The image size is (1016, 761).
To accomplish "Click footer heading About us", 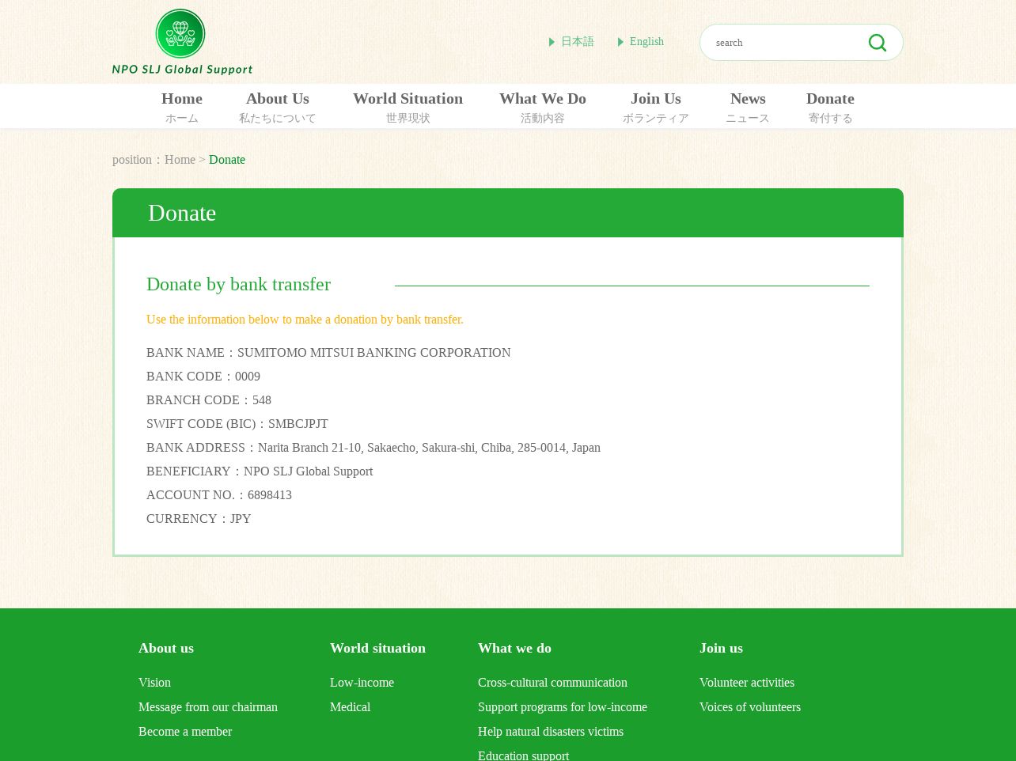I will pyautogui.click(x=166, y=648).
